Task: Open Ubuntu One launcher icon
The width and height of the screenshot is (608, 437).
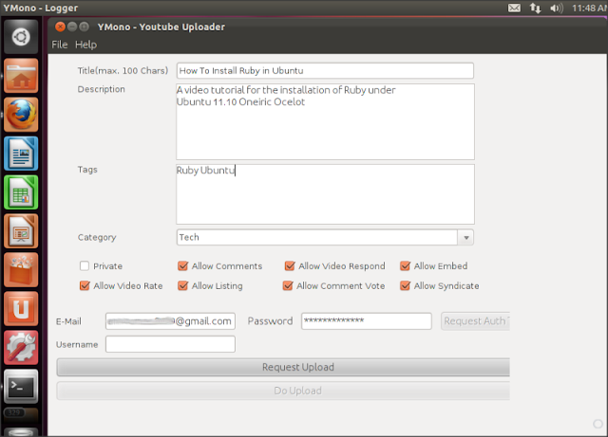Action: click(x=21, y=309)
